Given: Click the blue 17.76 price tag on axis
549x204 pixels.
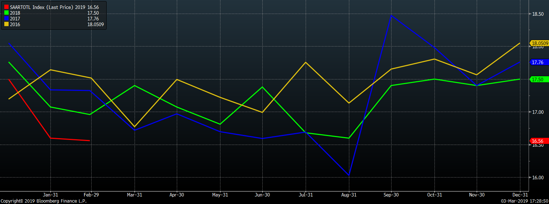Looking at the screenshot, I should coord(538,62).
